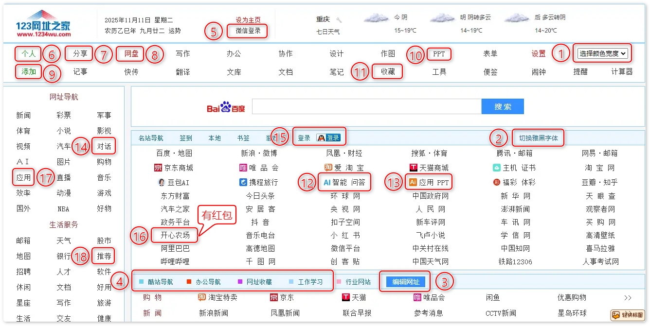Open 豆包AI with avatar icon
This screenshot has width=650, height=326.
click(162, 182)
